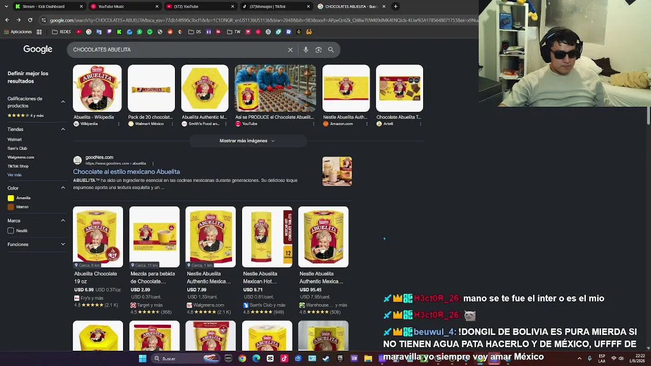Launch Chrome from the taskbar

[242, 358]
